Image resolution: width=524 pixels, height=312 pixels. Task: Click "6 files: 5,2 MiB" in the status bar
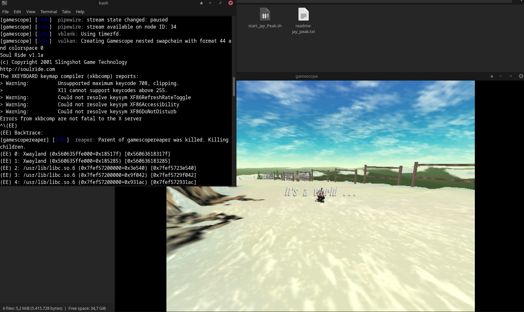coord(32,308)
